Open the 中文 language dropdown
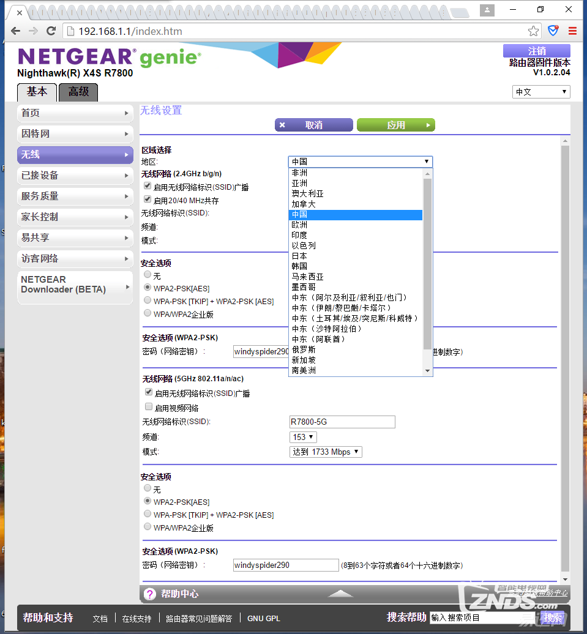 pyautogui.click(x=541, y=92)
